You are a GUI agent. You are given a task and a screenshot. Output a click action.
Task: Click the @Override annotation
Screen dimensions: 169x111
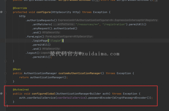pyautogui.click(x=19, y=8)
